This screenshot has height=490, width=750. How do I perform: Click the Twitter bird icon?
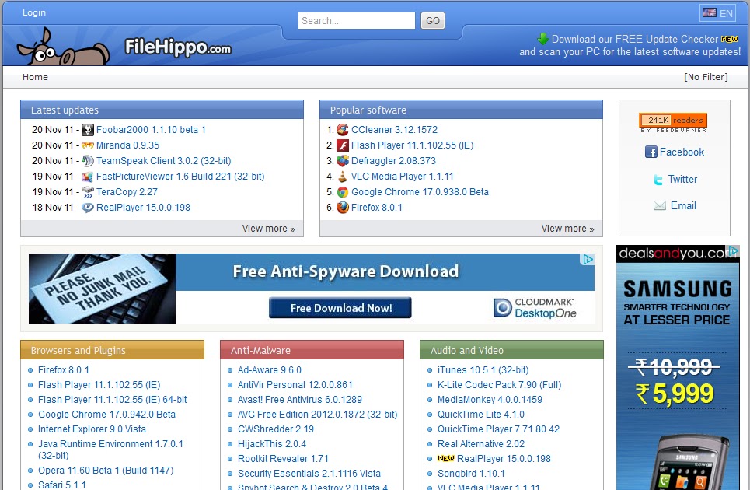(x=658, y=180)
